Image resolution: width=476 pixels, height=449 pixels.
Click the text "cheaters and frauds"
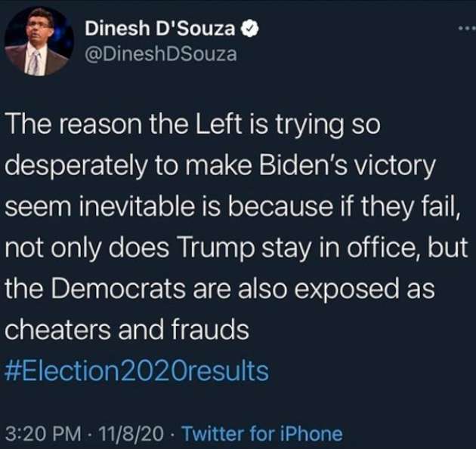point(127,330)
